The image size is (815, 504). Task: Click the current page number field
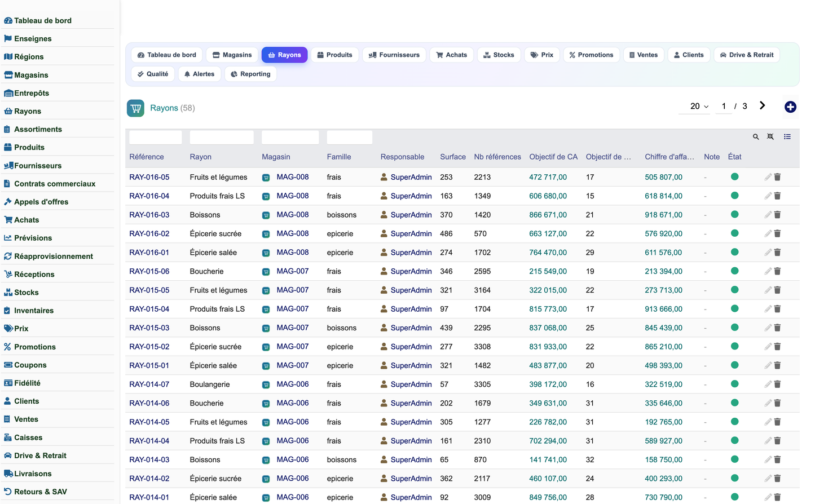click(x=724, y=106)
